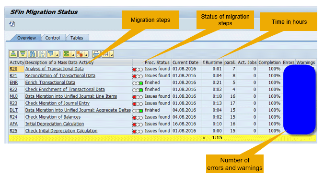
Task: Click the green status light for Enrich Transactional Data
Action: [x=138, y=83]
